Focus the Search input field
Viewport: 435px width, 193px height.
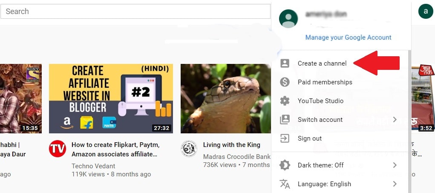point(135,12)
